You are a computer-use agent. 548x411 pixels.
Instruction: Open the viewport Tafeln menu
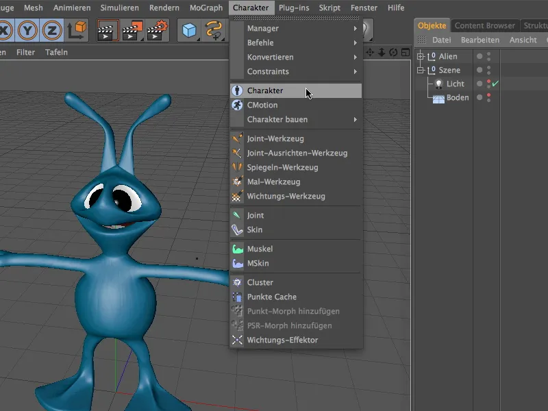pos(56,53)
